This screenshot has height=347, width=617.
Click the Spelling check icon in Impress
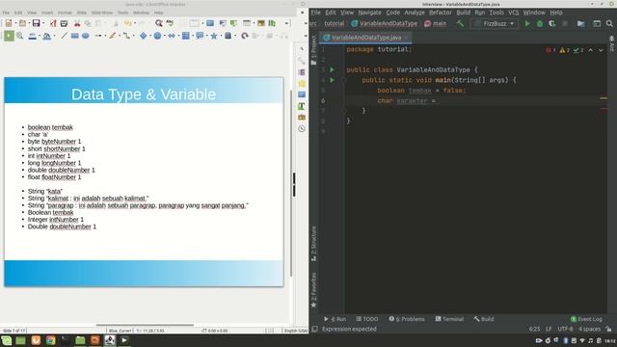[170, 23]
